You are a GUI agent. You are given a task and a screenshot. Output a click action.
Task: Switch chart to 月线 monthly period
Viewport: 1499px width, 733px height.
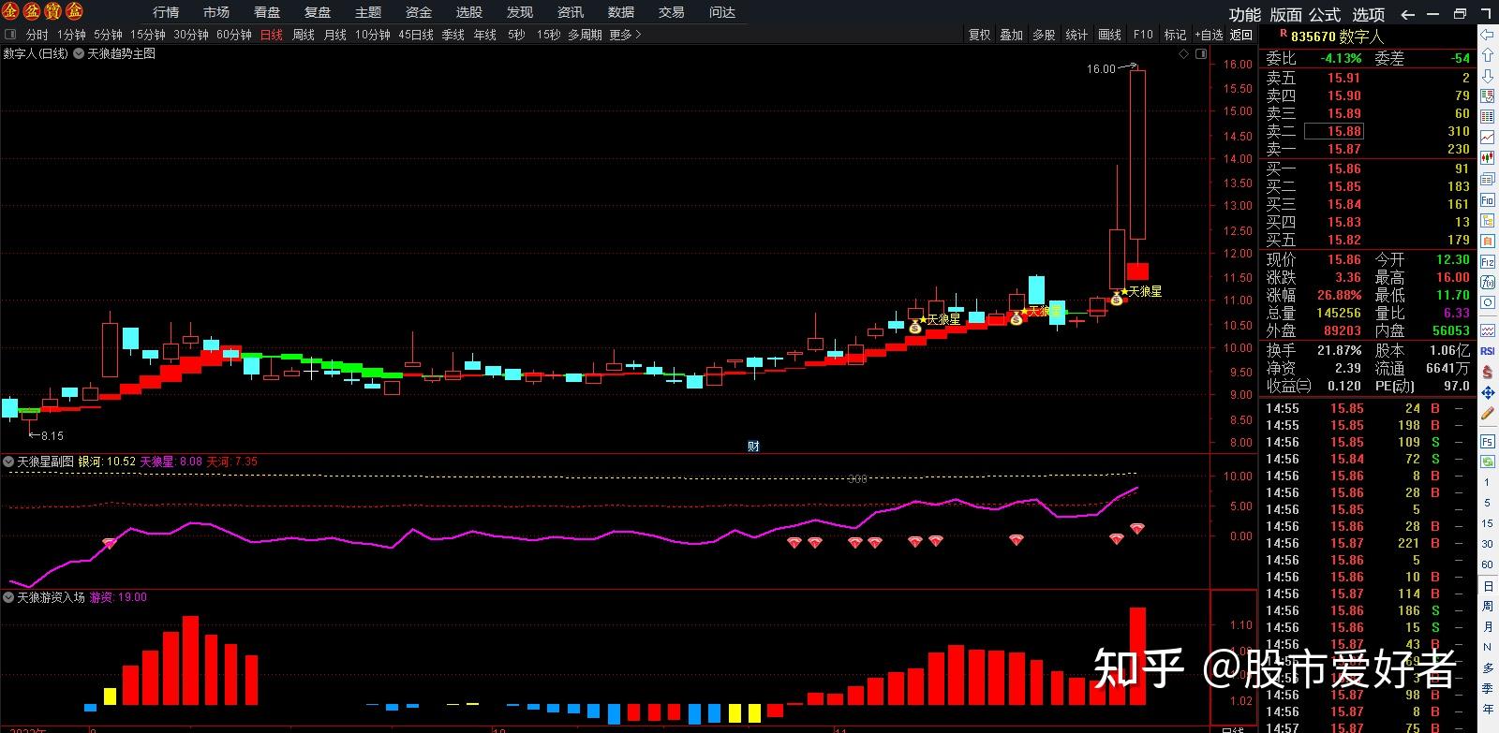pyautogui.click(x=334, y=35)
